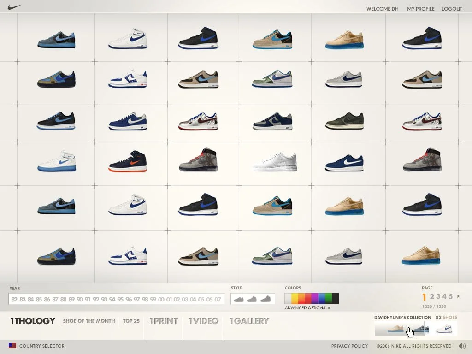Open the royal blue shoe with gray swoosh
The height and width of the screenshot is (354, 472).
[x=128, y=121]
